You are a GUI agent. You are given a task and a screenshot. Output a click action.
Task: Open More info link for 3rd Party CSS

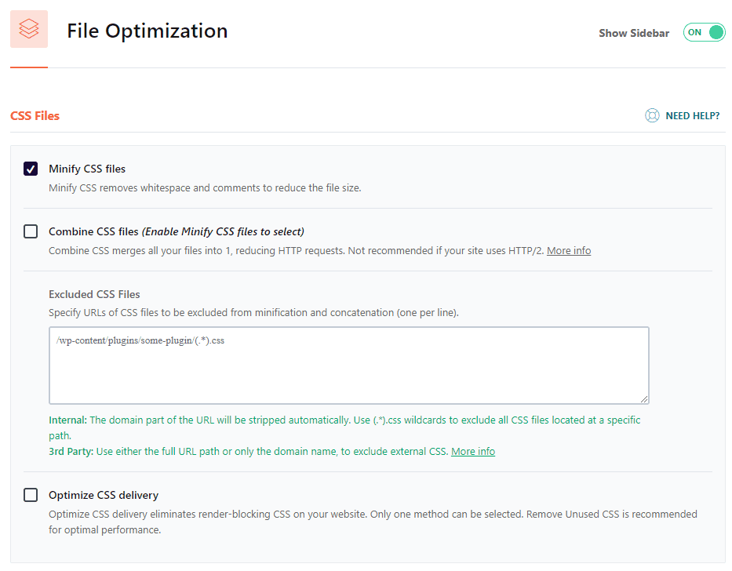pyautogui.click(x=472, y=451)
